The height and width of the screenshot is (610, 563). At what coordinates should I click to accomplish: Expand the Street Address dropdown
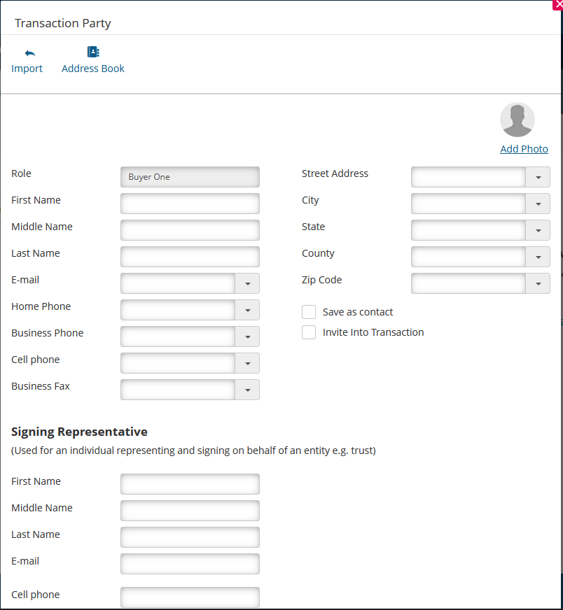point(538,177)
